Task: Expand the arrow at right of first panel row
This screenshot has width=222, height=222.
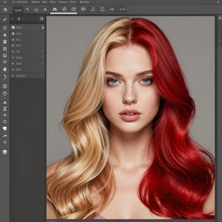Action: [x=43, y=27]
